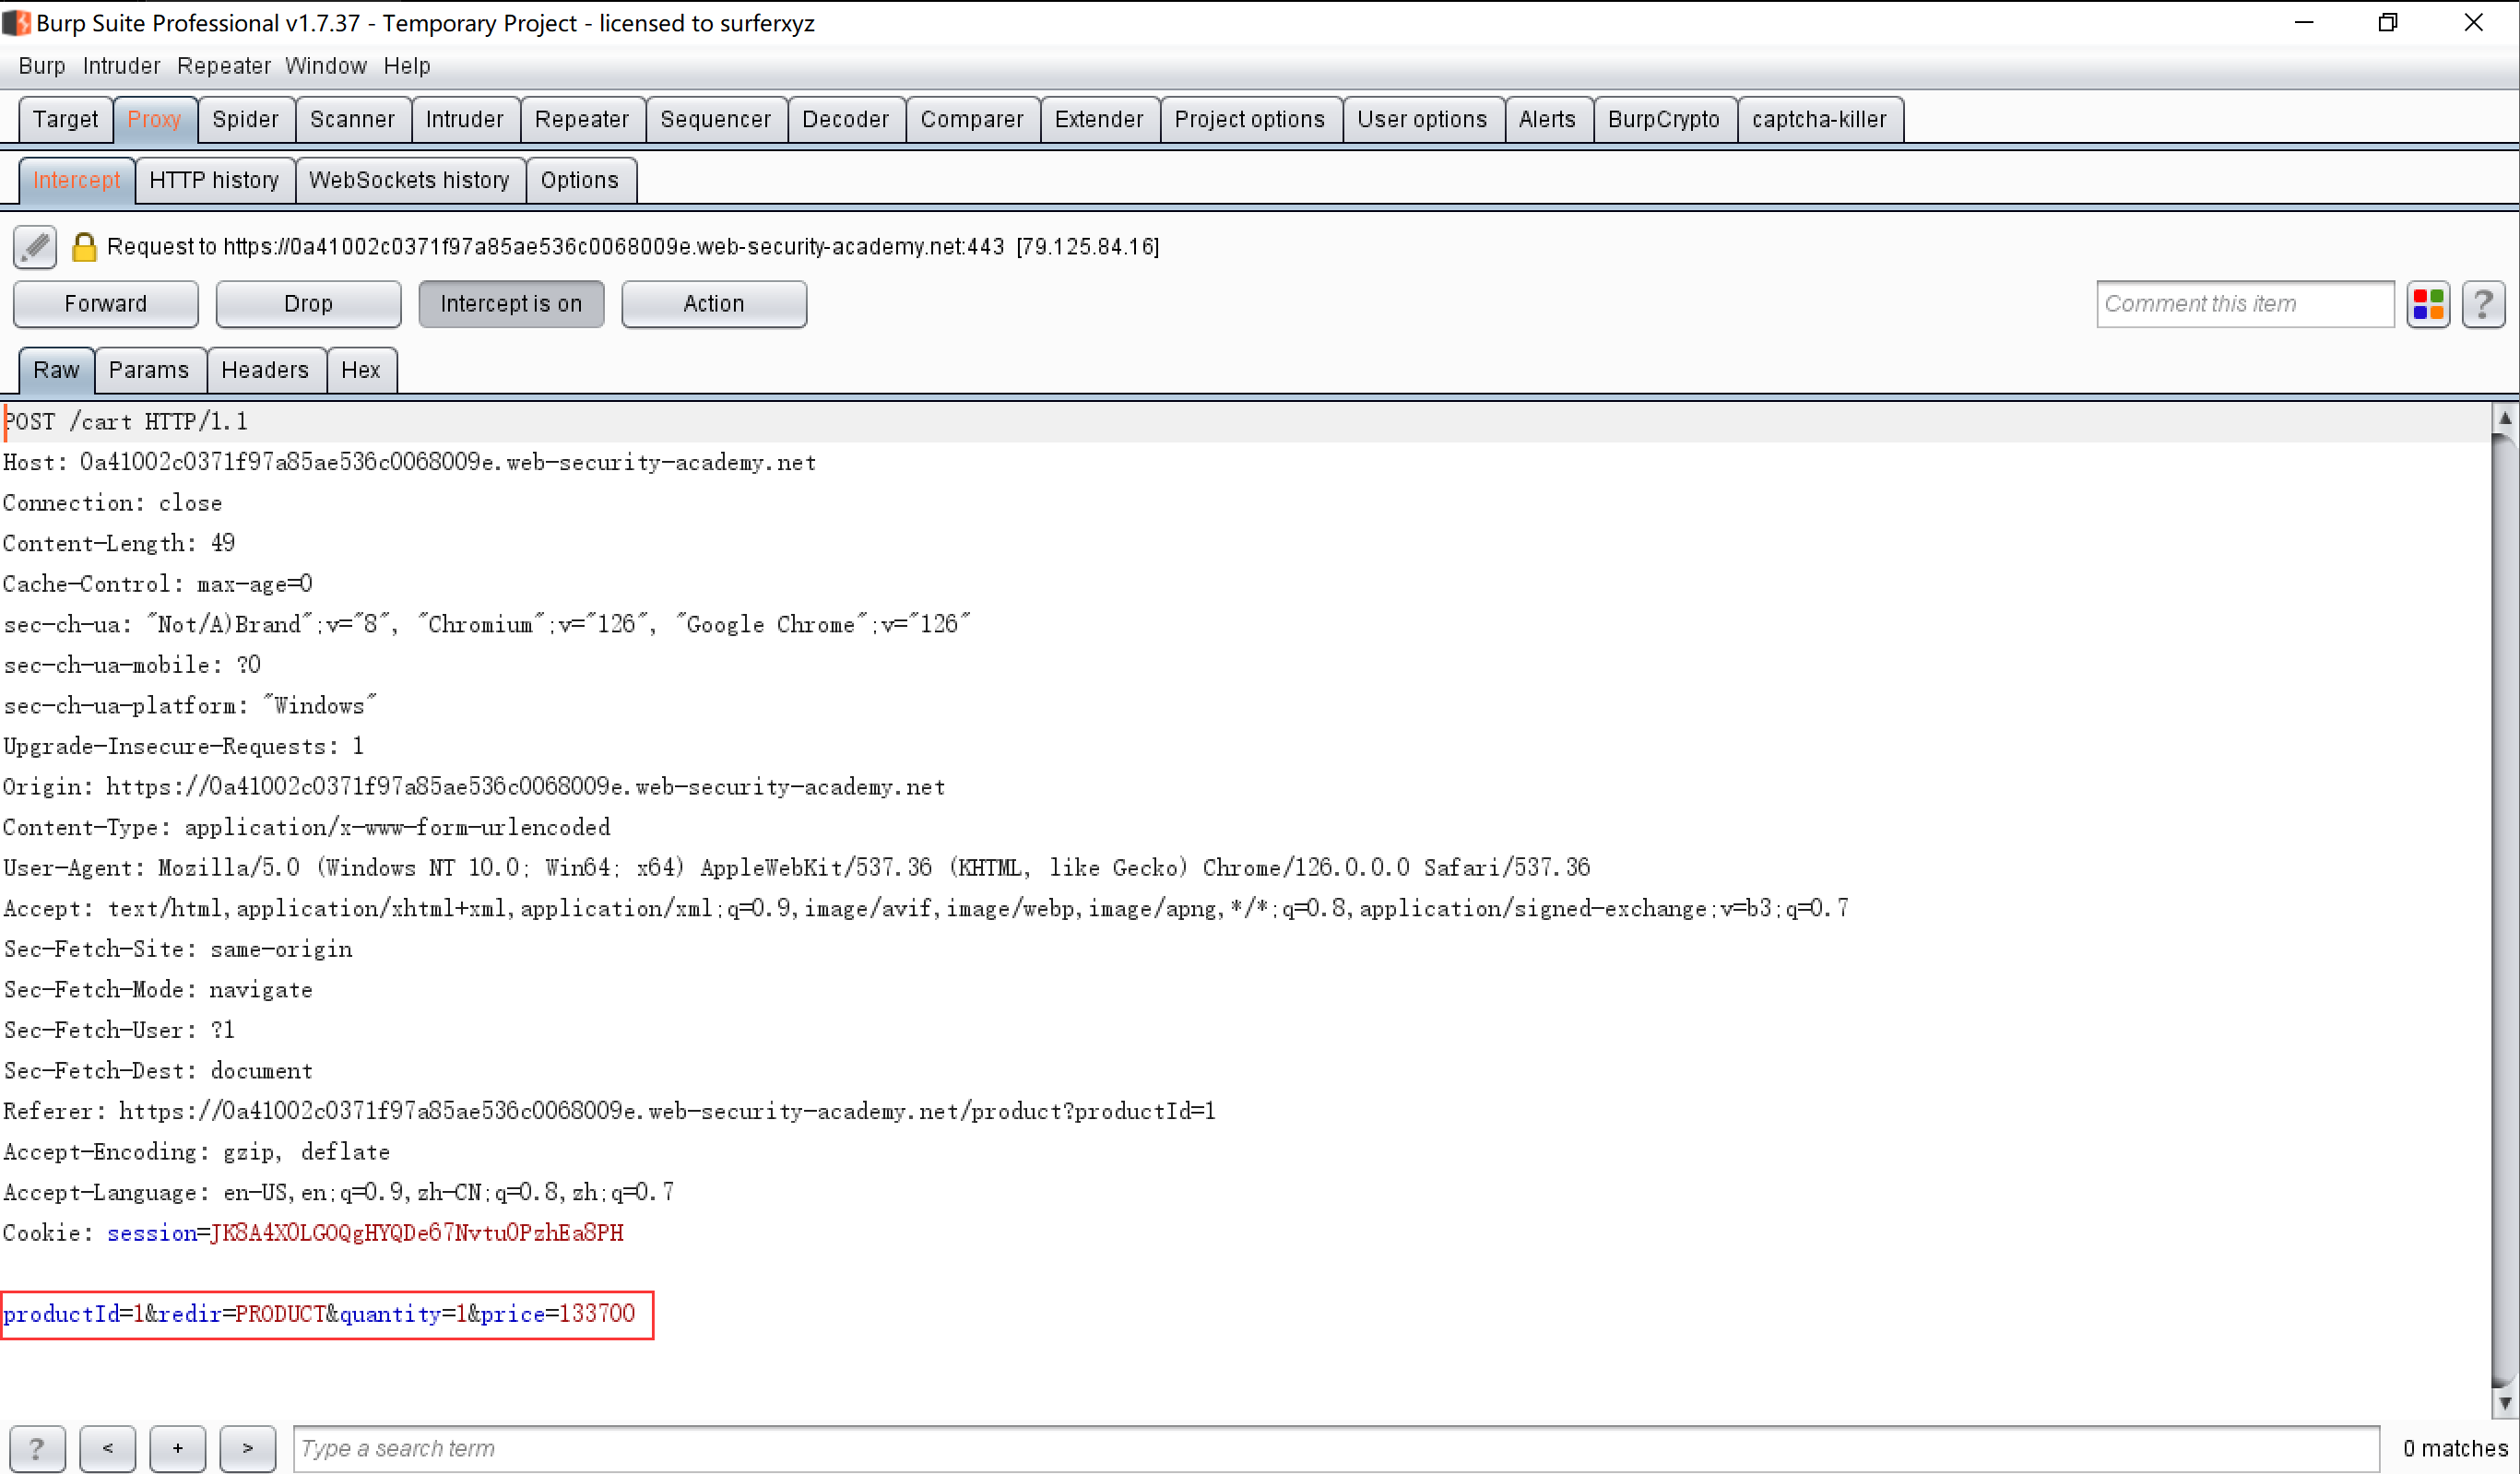Drop the intercepted request

coord(308,304)
